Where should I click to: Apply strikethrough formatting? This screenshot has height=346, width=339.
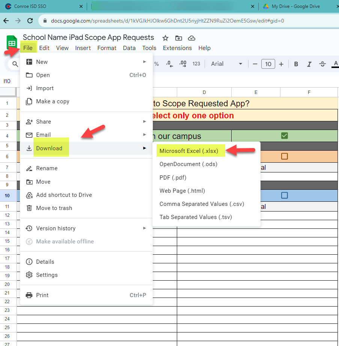323,64
